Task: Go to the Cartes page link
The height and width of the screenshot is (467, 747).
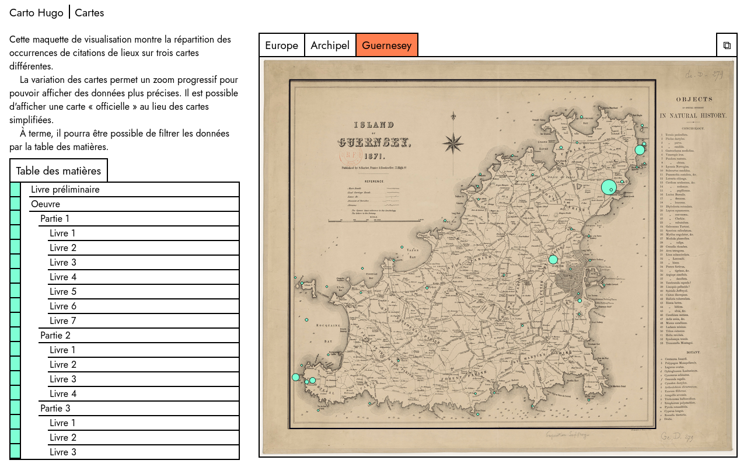Action: click(89, 12)
